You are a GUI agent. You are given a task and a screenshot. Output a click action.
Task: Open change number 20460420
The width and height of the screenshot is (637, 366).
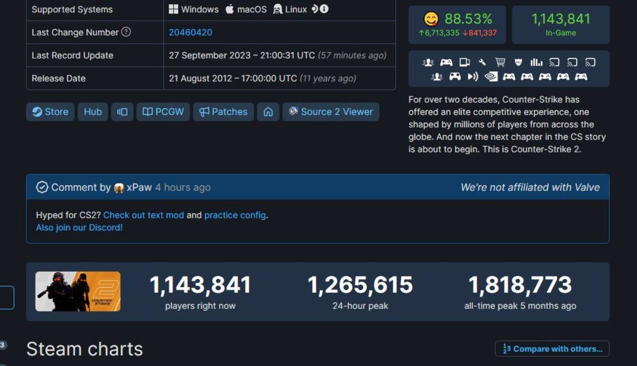pos(191,32)
